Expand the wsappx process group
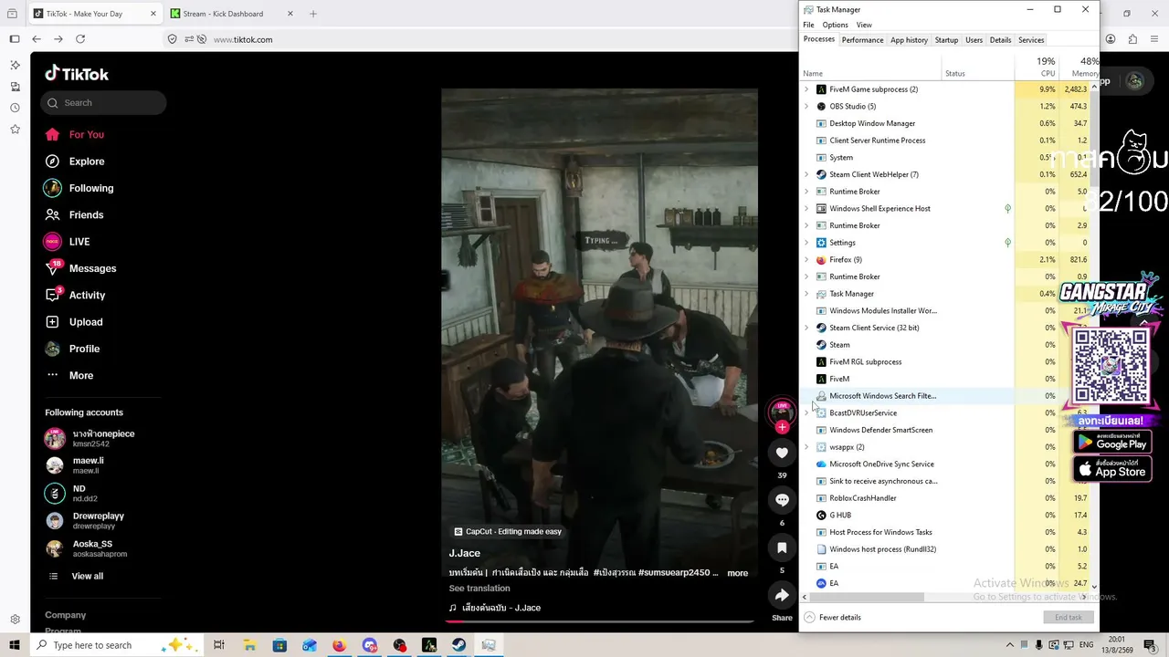 click(x=806, y=447)
